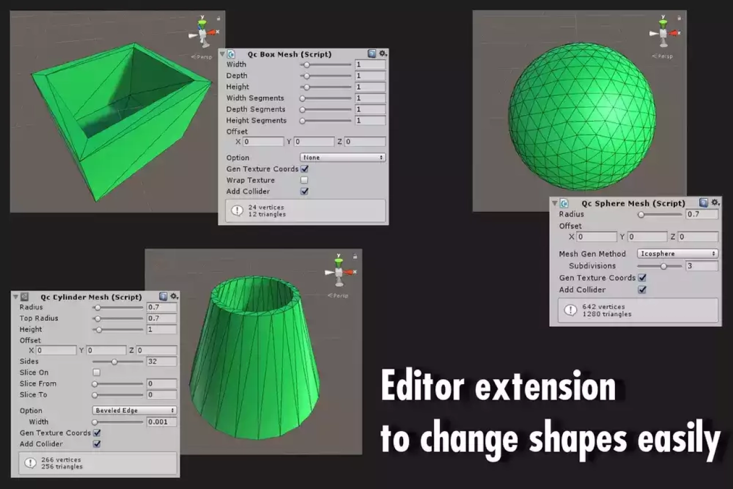The height and width of the screenshot is (489, 733).
Task: Click Sides value field showing 32
Action: click(161, 361)
